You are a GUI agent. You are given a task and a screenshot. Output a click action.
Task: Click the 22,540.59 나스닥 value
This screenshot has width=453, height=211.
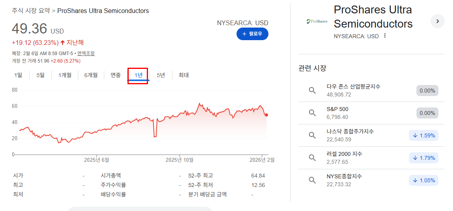coord(339,139)
